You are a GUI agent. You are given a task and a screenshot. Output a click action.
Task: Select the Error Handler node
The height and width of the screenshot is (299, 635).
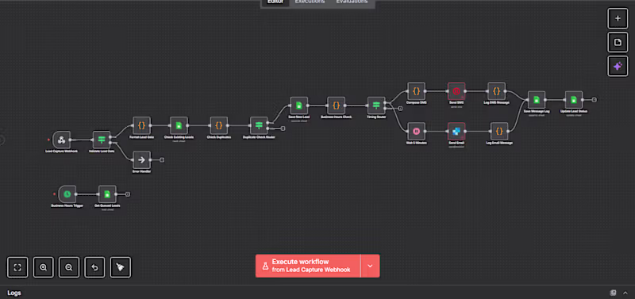pyautogui.click(x=141, y=160)
